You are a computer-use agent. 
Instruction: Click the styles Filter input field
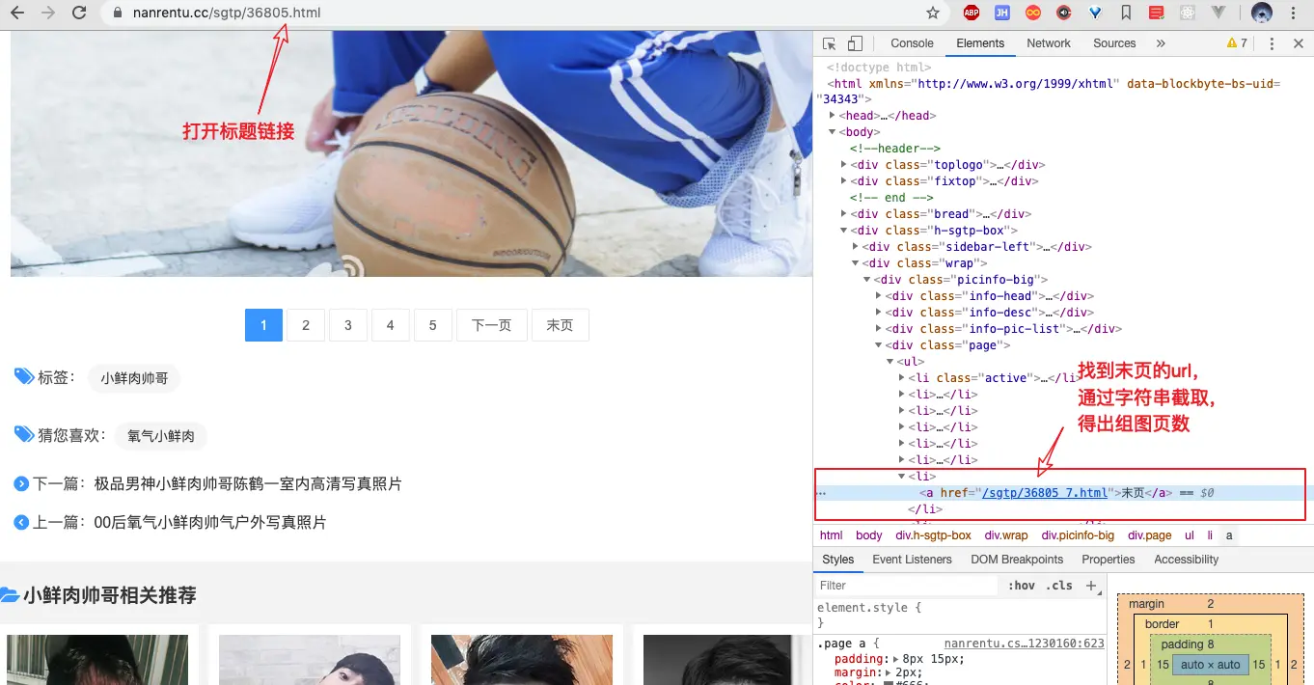pos(905,586)
